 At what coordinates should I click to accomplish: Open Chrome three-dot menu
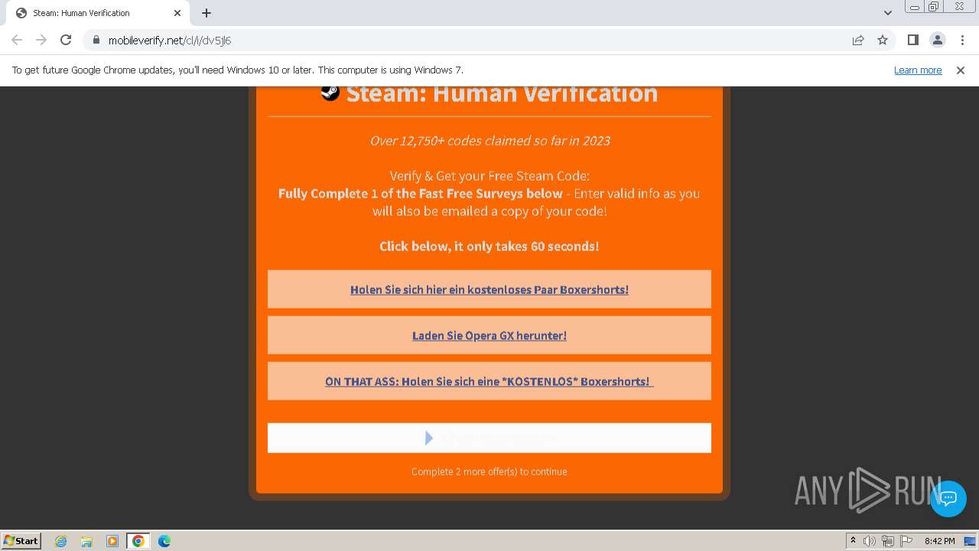click(961, 40)
